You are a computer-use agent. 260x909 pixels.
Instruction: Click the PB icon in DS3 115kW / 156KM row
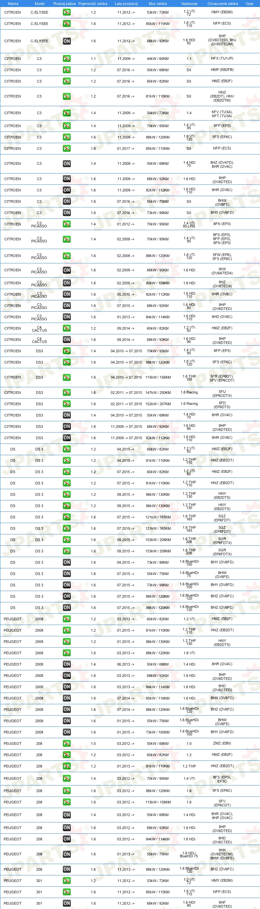point(66,377)
